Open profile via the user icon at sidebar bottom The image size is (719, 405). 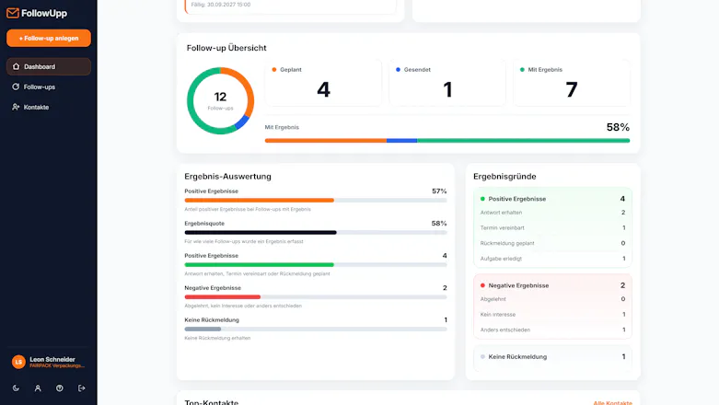point(38,388)
